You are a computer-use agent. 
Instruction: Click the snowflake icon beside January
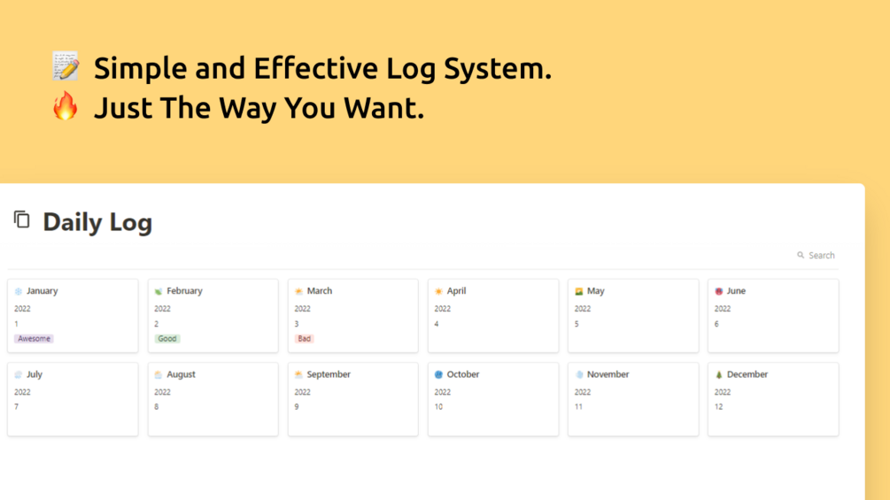tap(19, 291)
